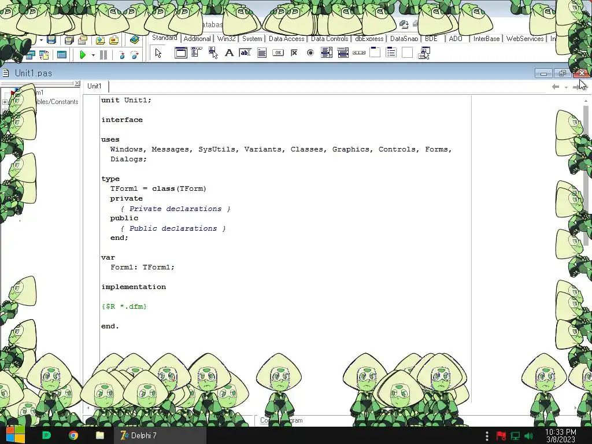Open the Help contents book icon
This screenshot has width=592, height=444.
[x=134, y=40]
